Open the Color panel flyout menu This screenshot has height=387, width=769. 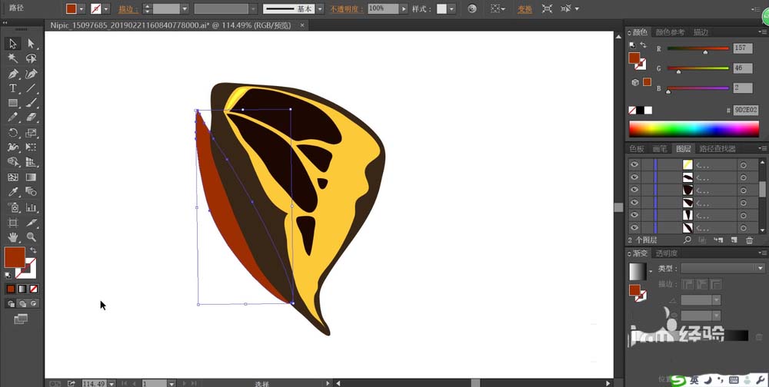(761, 32)
